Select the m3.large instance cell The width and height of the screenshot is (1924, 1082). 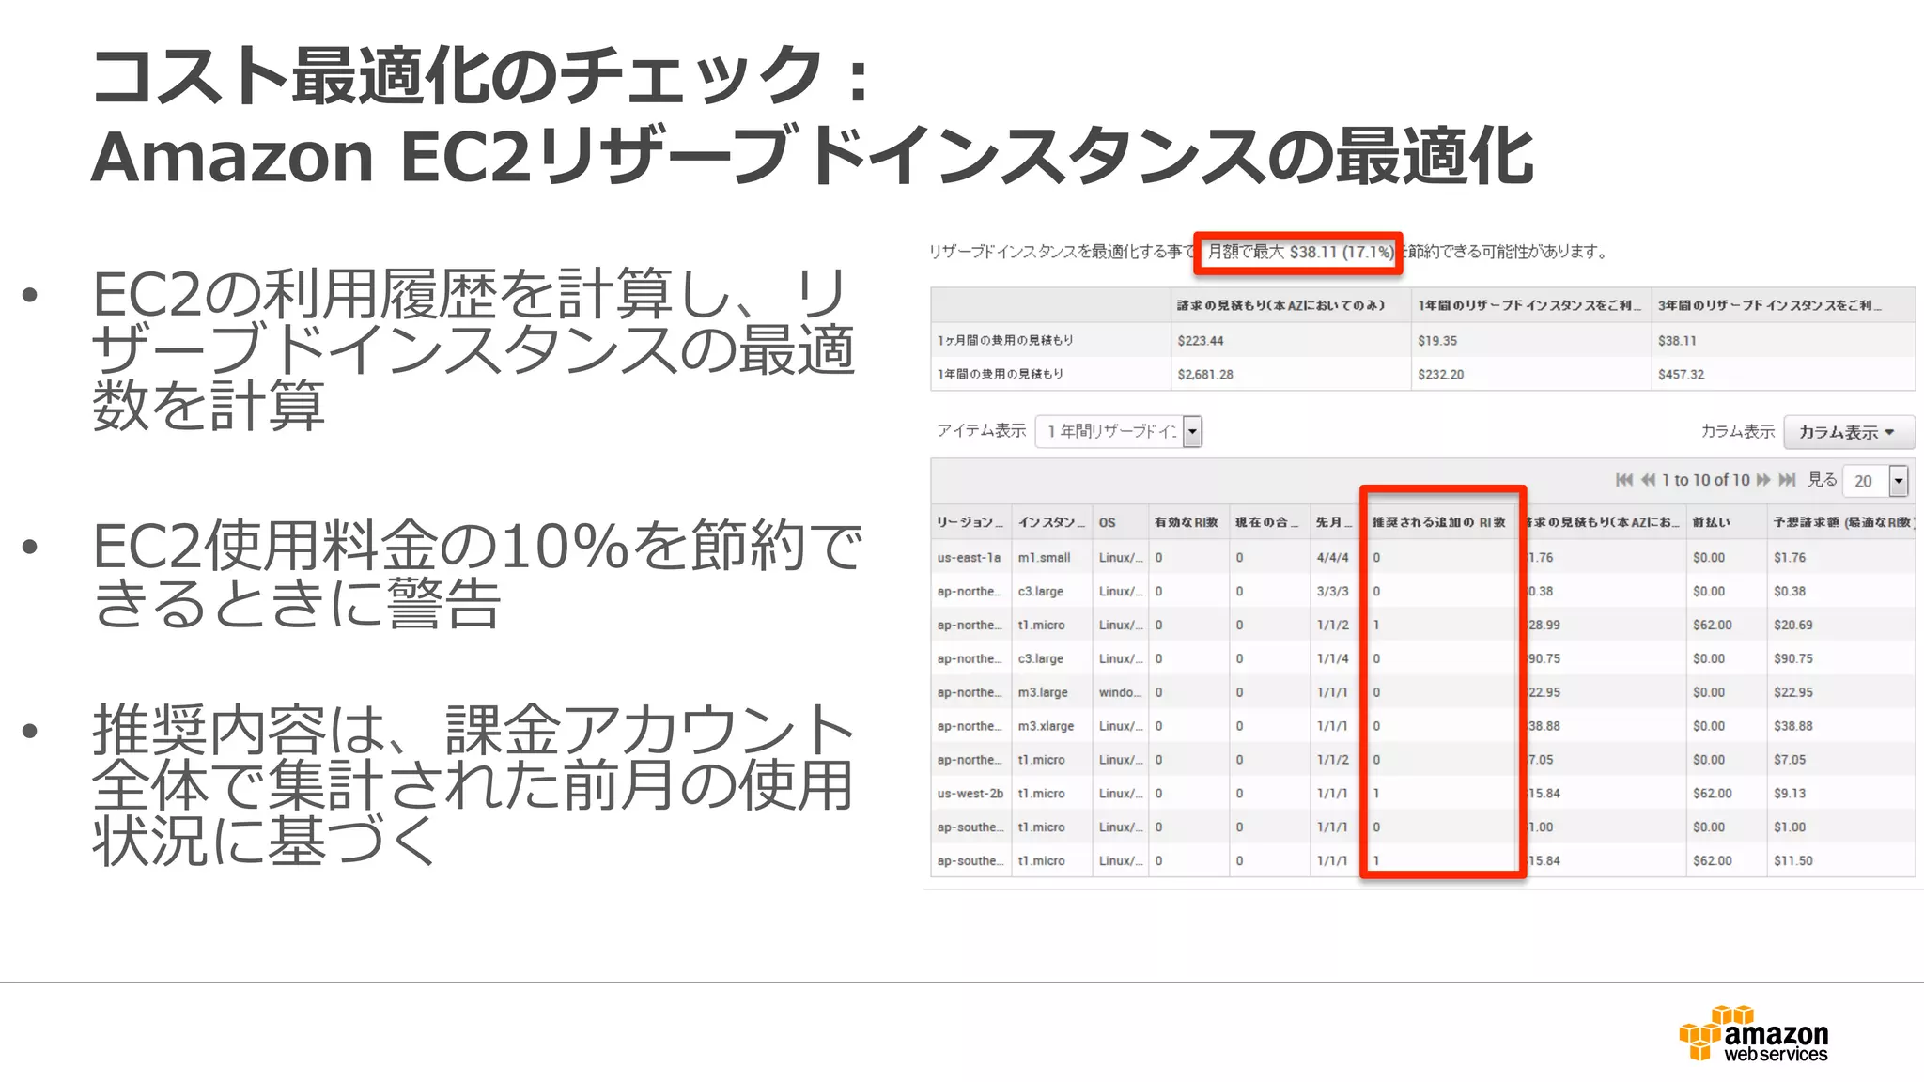point(1051,693)
